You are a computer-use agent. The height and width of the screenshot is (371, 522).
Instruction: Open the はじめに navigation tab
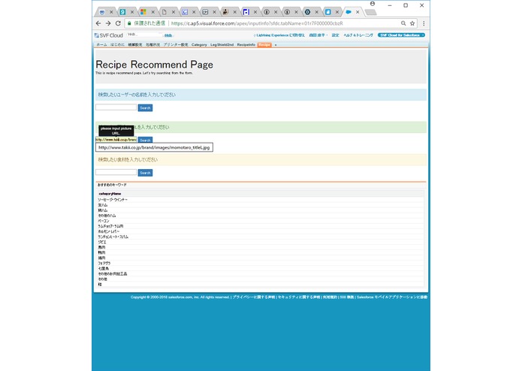[x=117, y=44]
